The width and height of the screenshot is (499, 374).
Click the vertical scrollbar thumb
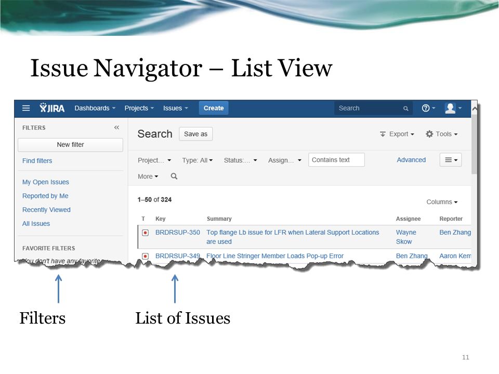pos(474,145)
